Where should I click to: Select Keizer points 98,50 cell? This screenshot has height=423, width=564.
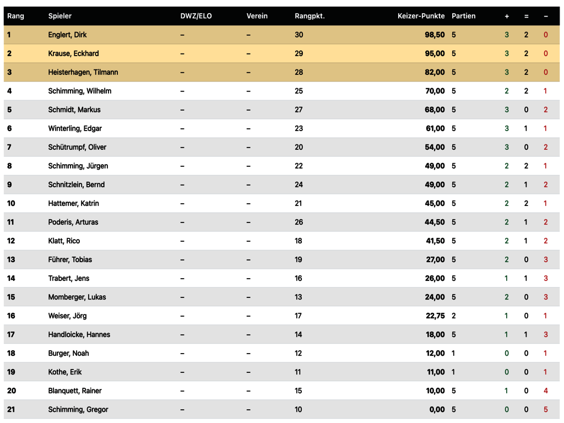(x=435, y=35)
